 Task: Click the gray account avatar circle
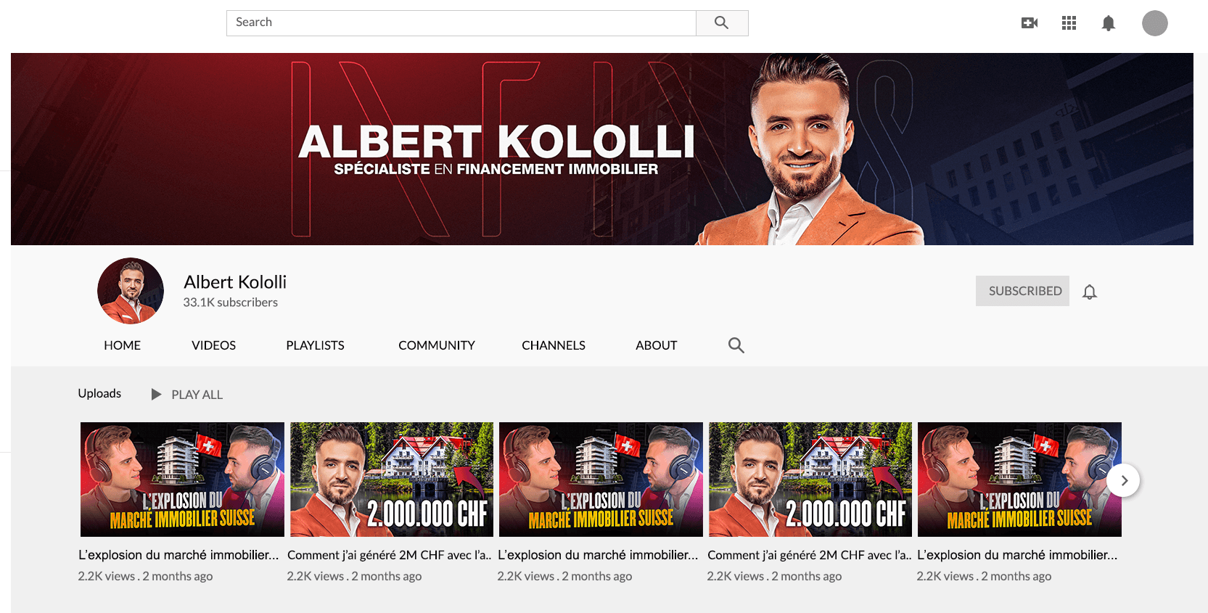[x=1155, y=23]
